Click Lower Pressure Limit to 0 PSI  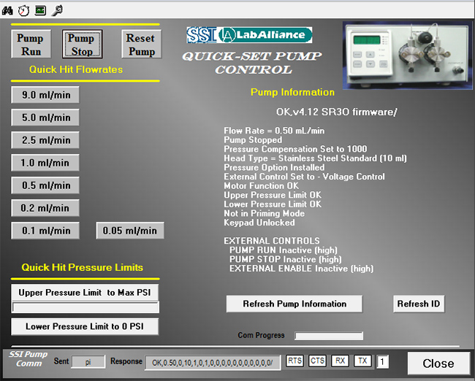click(85, 326)
